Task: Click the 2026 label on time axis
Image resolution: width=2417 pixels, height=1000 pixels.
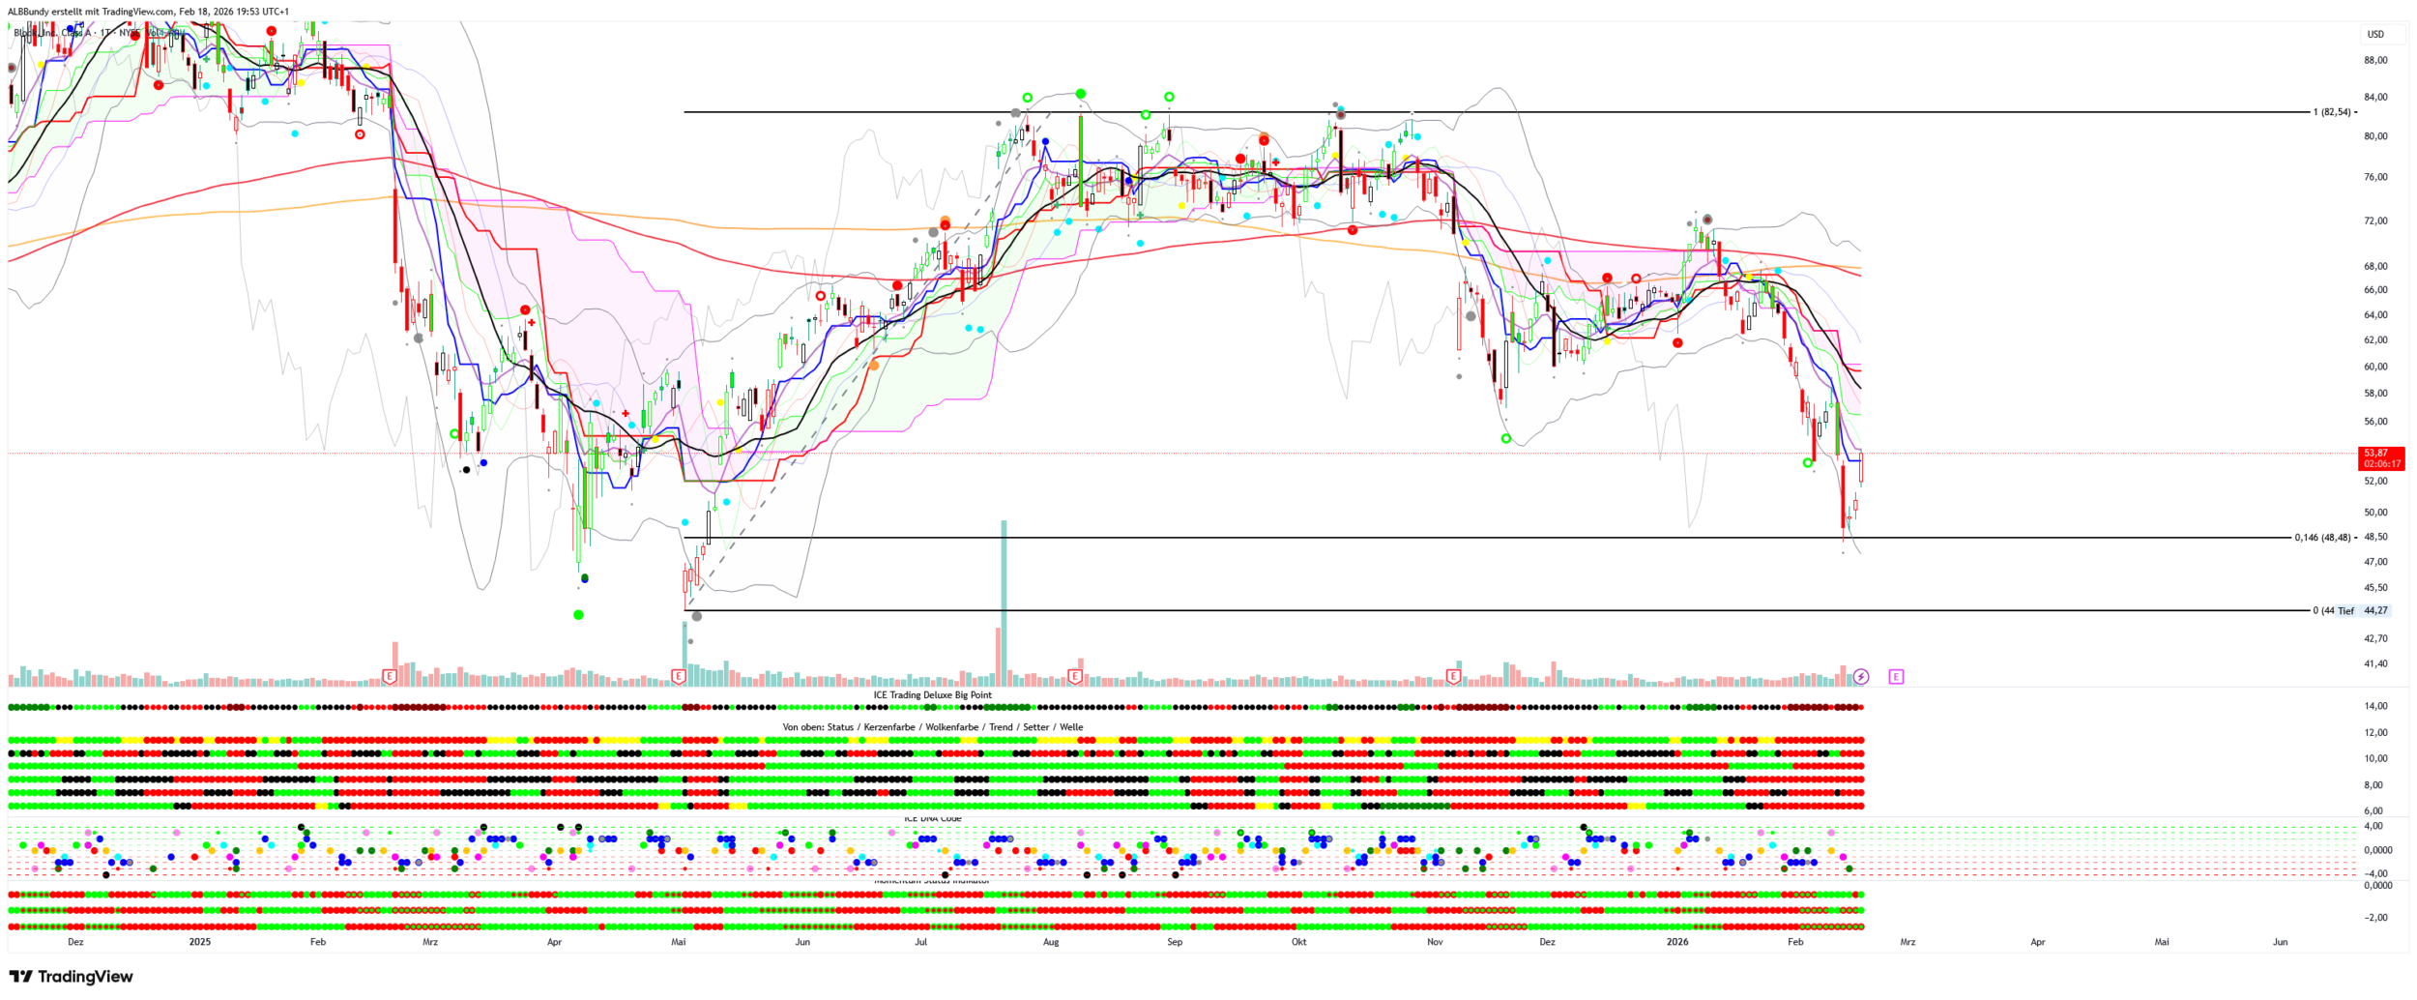Action: 1677,941
